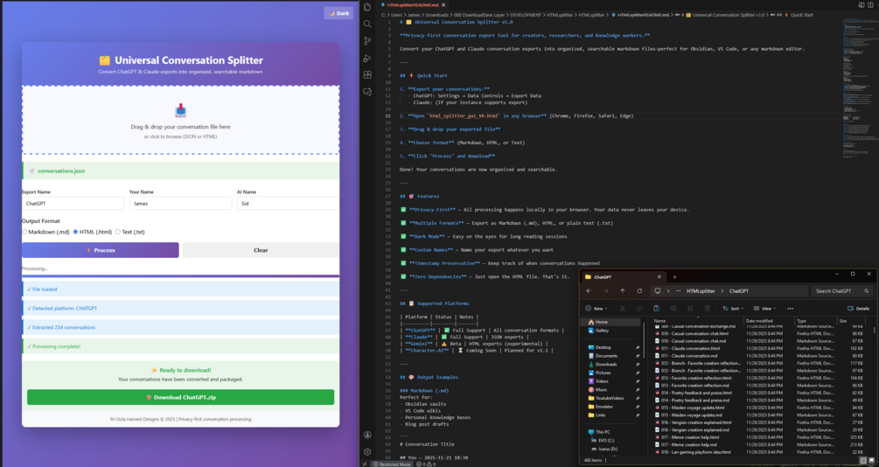The height and width of the screenshot is (467, 879).
Task: Open Home in File Explorer sidebar
Action: pos(611,322)
